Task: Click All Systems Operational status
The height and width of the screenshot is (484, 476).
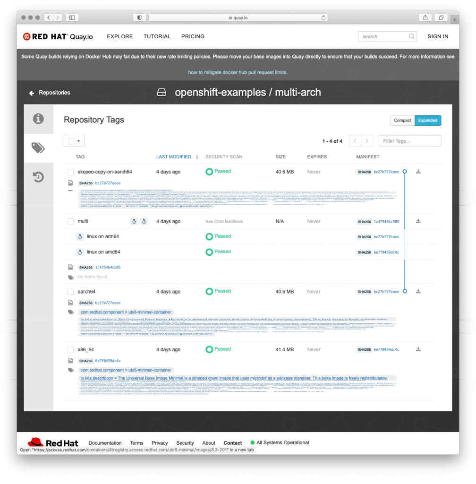Action: 280,442
